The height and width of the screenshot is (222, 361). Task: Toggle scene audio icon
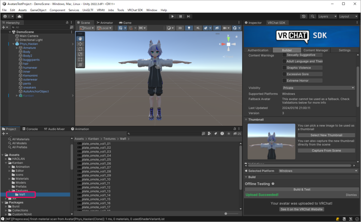pos(198,28)
